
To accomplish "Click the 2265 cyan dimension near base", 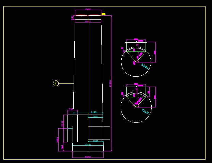I will pyautogui.click(x=88, y=145).
